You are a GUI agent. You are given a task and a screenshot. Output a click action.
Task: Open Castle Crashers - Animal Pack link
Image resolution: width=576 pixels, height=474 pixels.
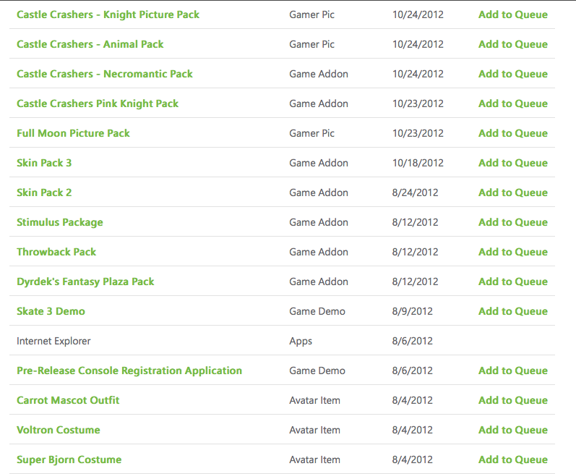(90, 44)
